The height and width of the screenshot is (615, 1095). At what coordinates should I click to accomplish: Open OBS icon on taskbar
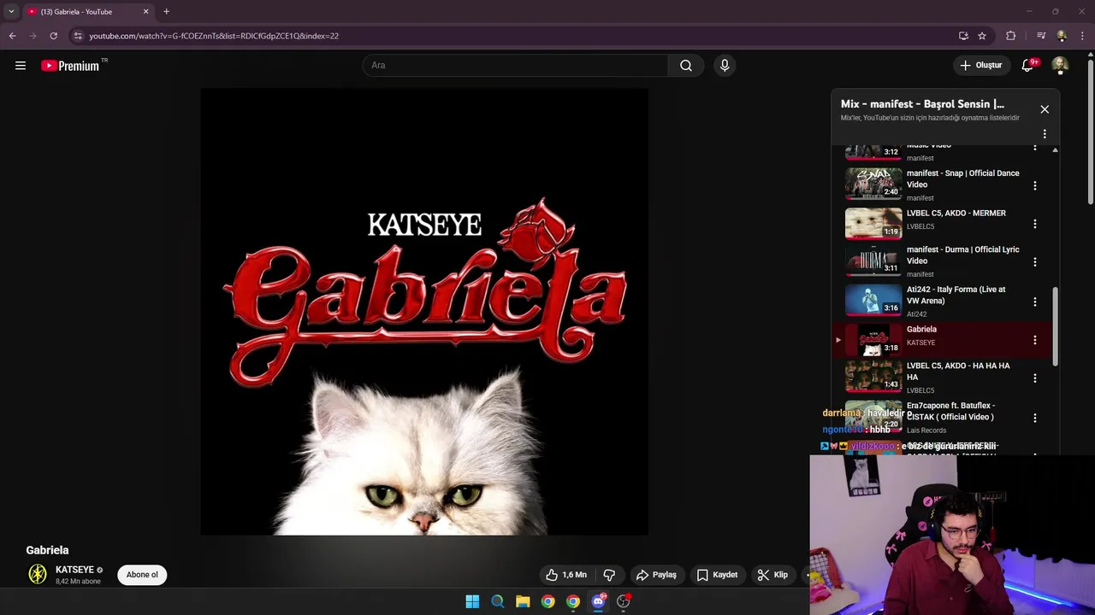coord(624,601)
